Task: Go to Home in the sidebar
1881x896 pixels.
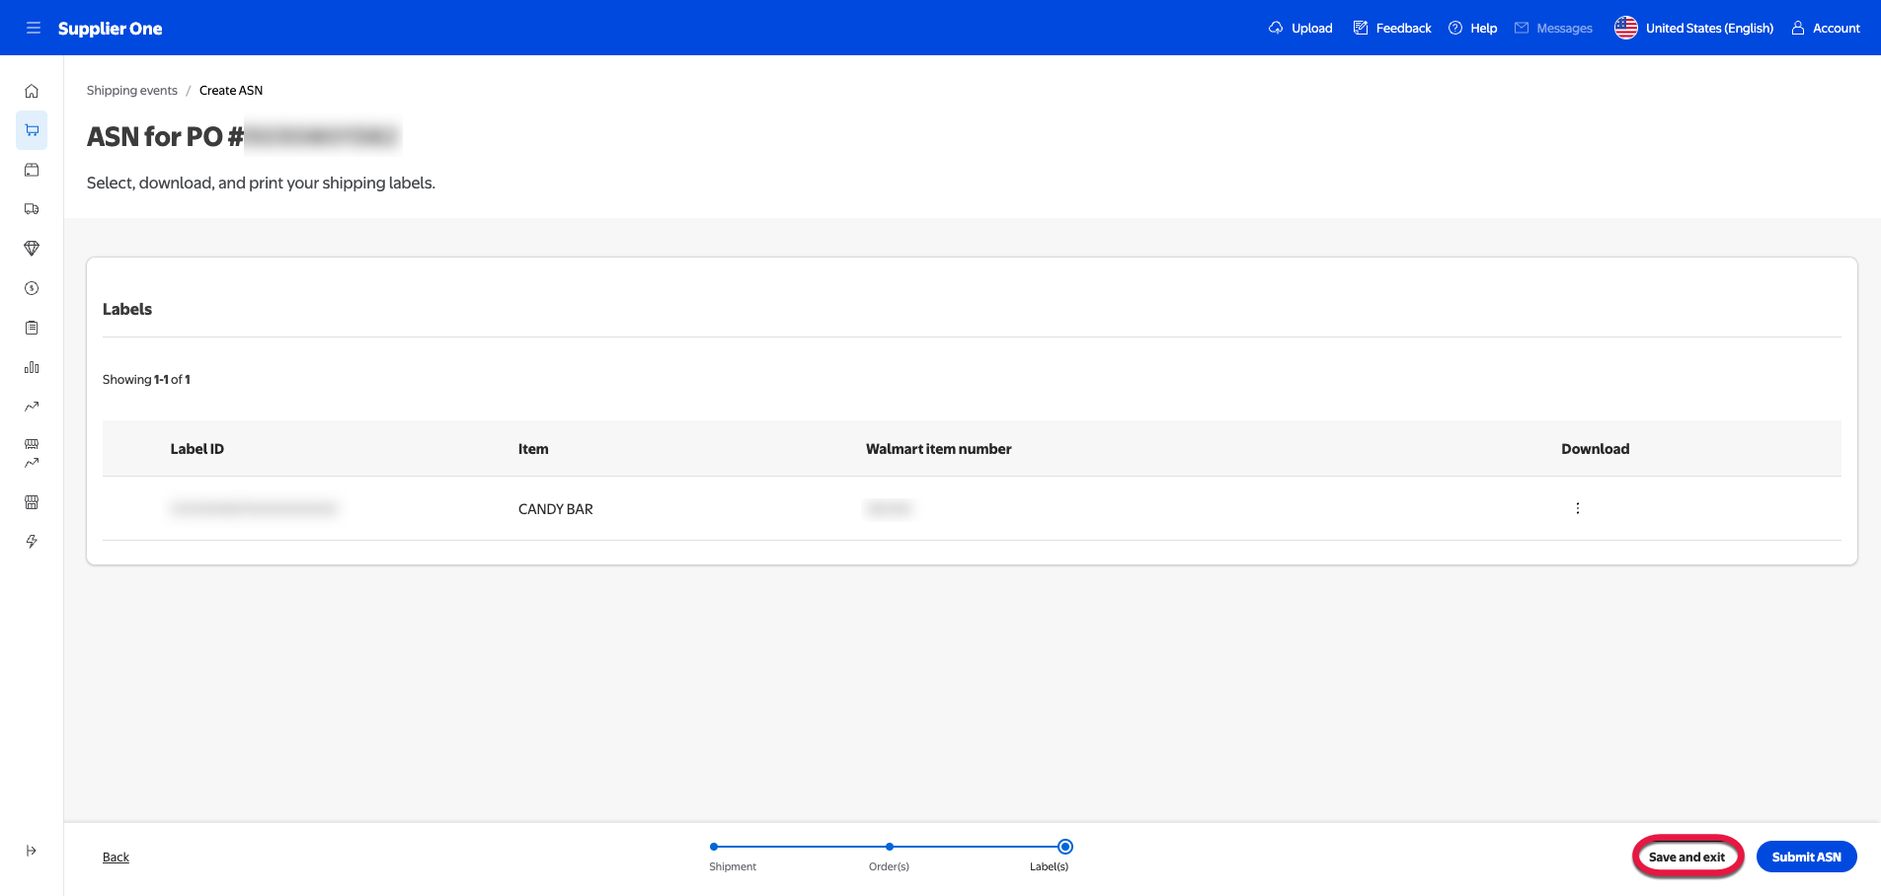Action: tap(32, 91)
